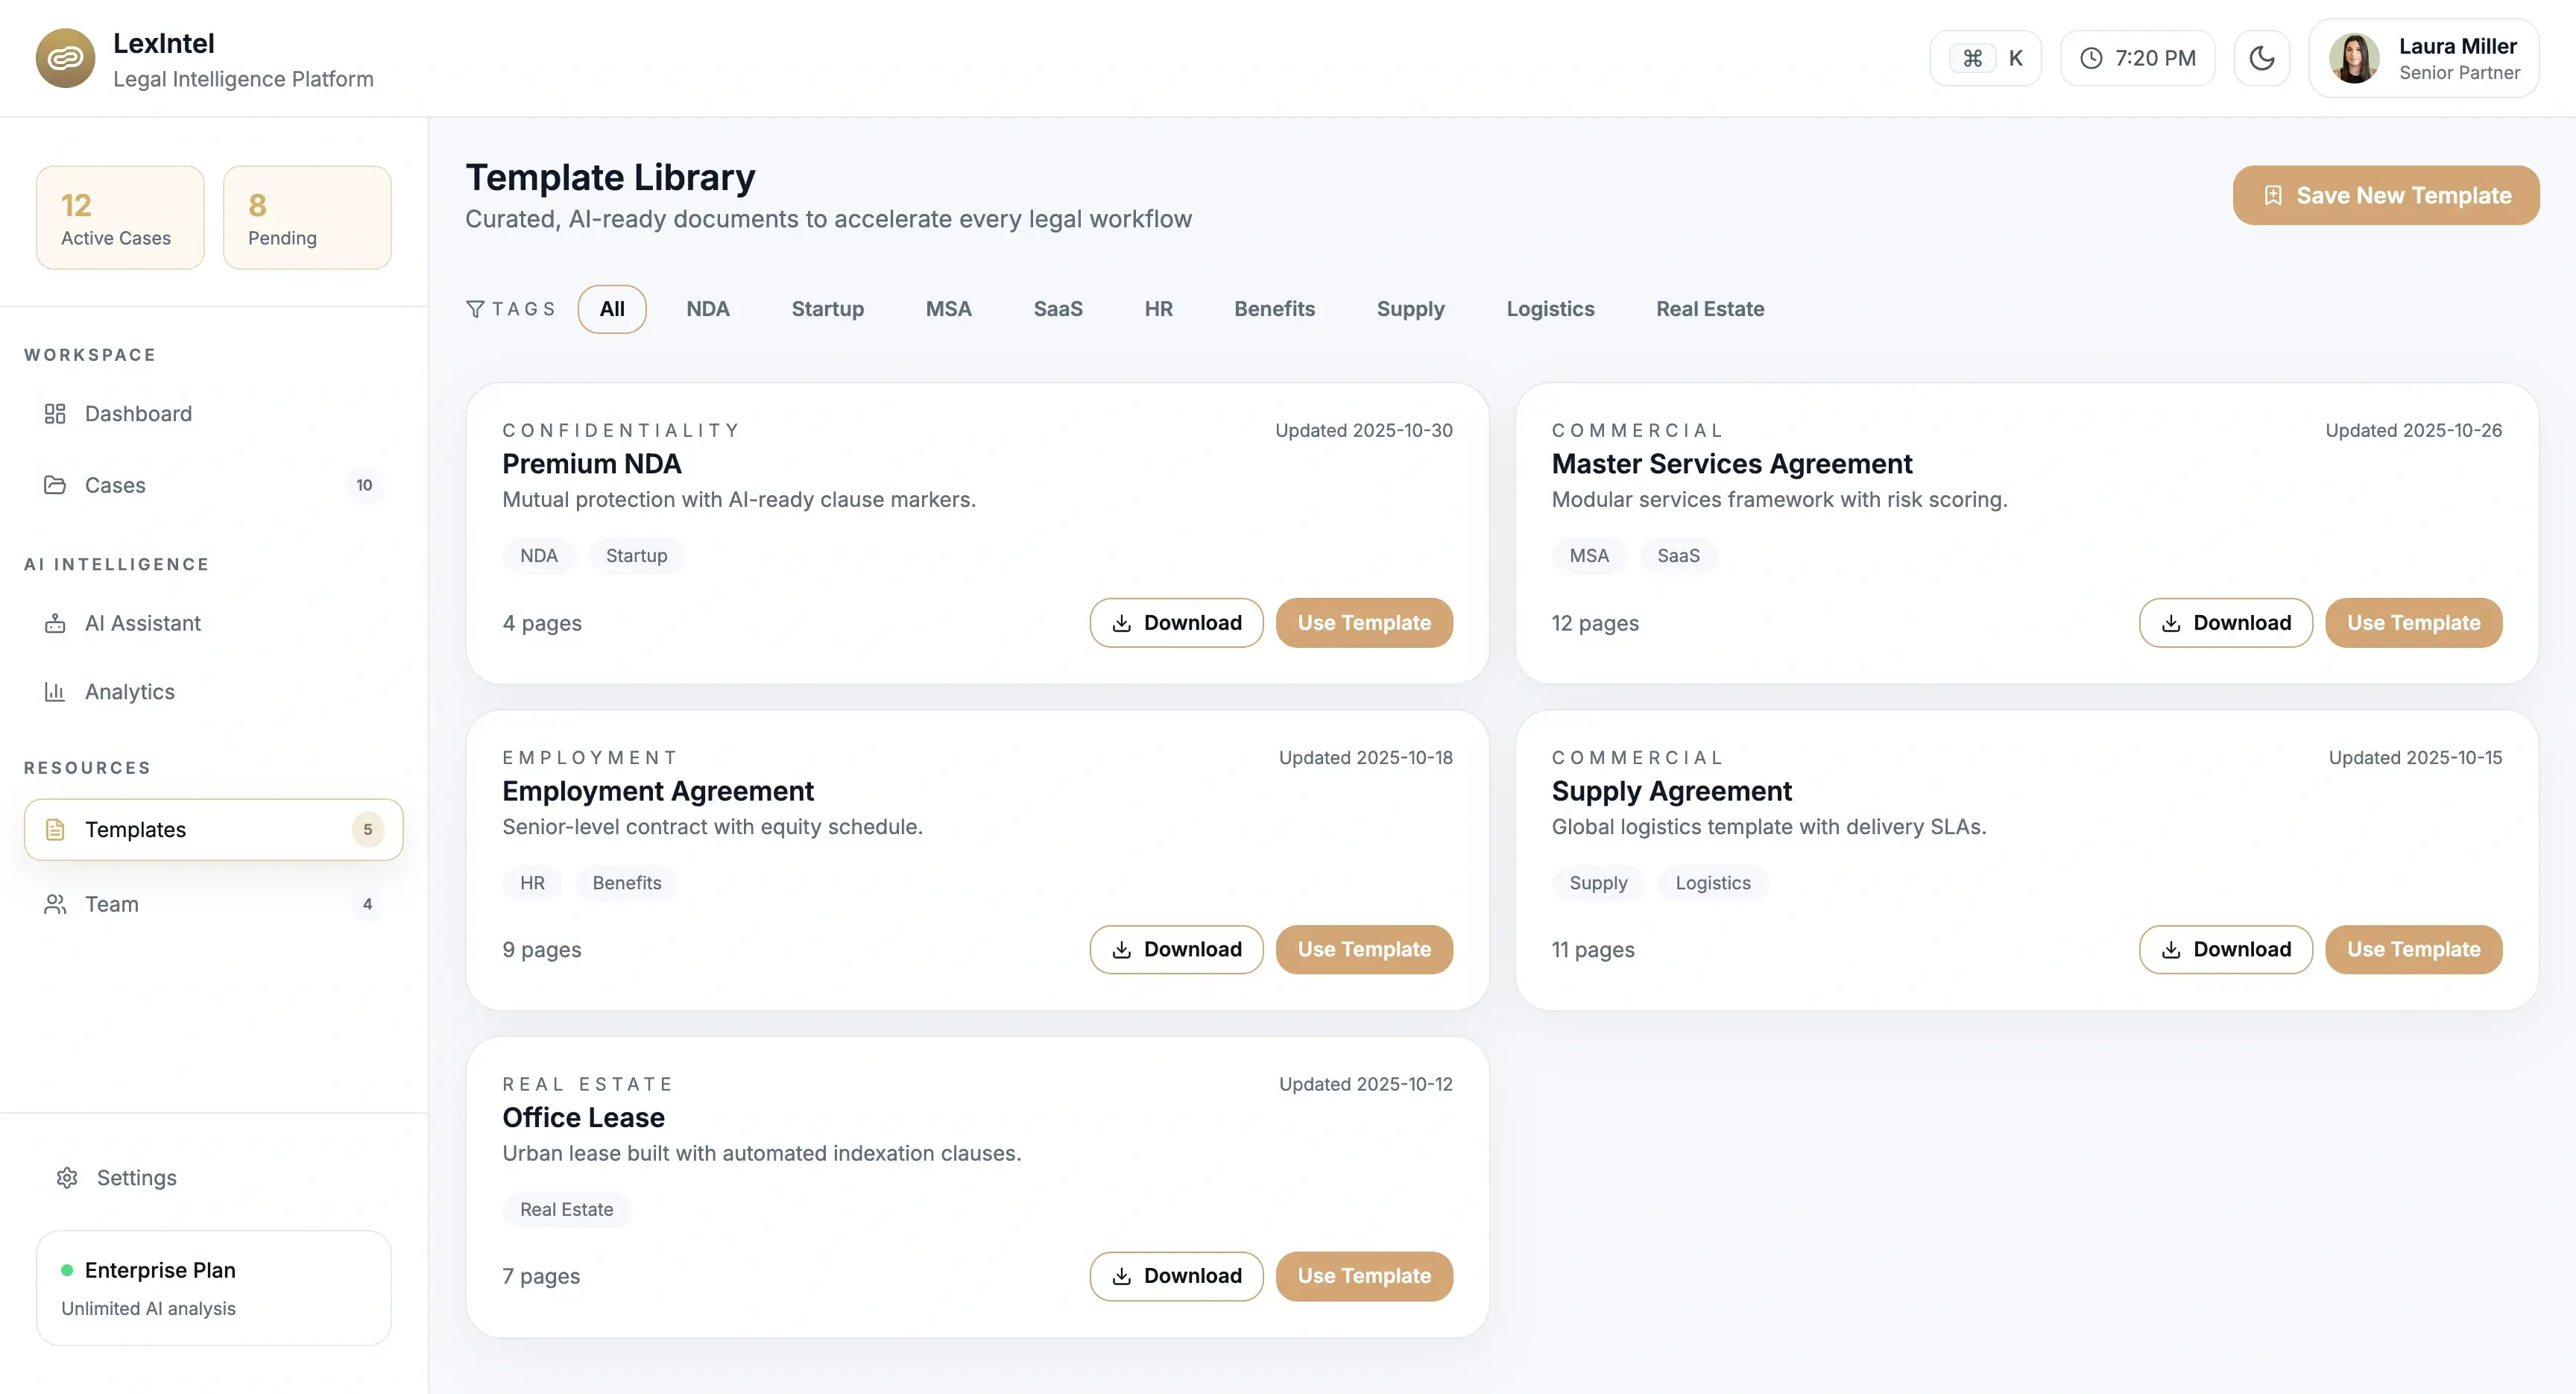Select the Analytics chart icon
The height and width of the screenshot is (1394, 2576).
click(x=56, y=691)
